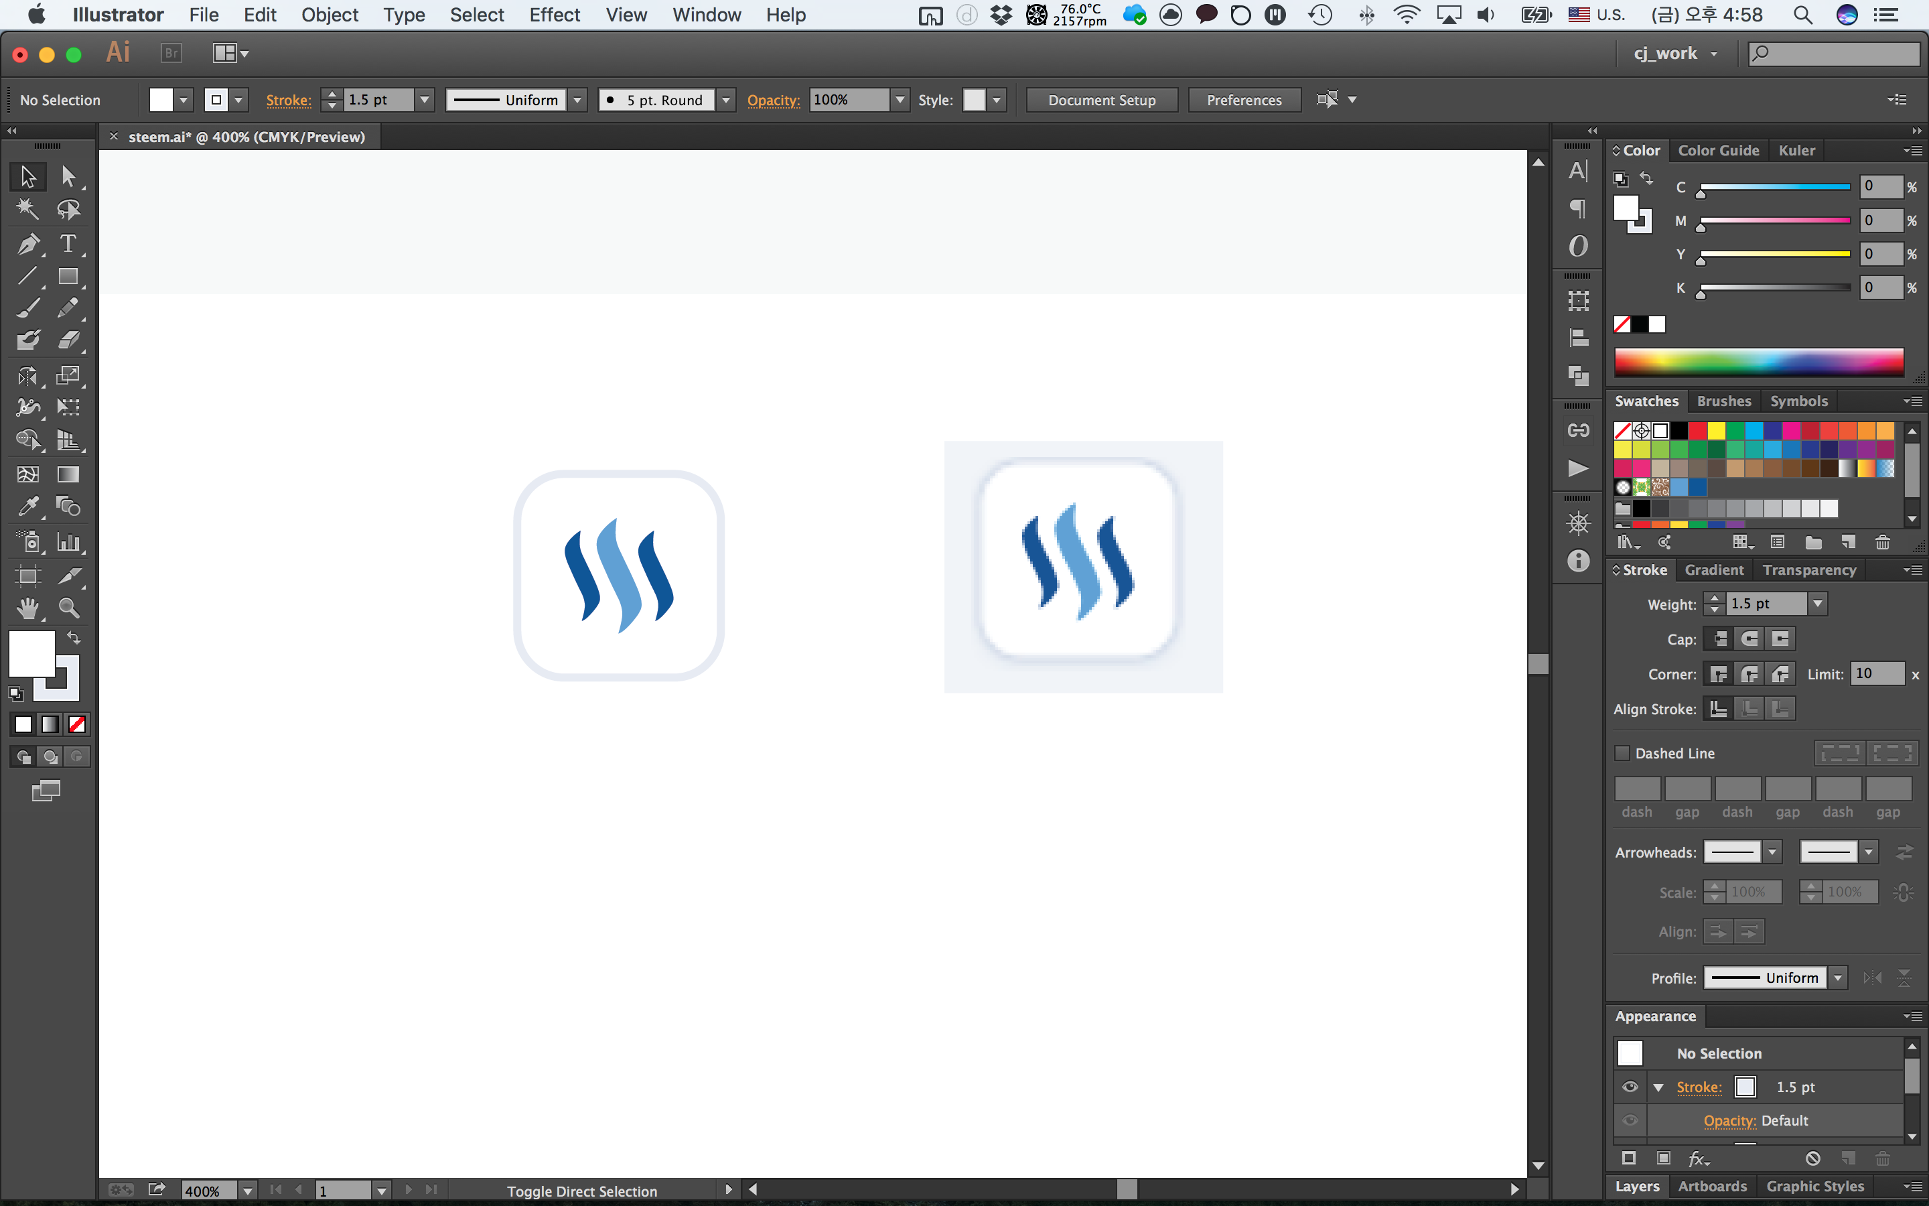Open Uniform variable width profile dropdown in control bar
The width and height of the screenshot is (1929, 1206).
tap(579, 100)
